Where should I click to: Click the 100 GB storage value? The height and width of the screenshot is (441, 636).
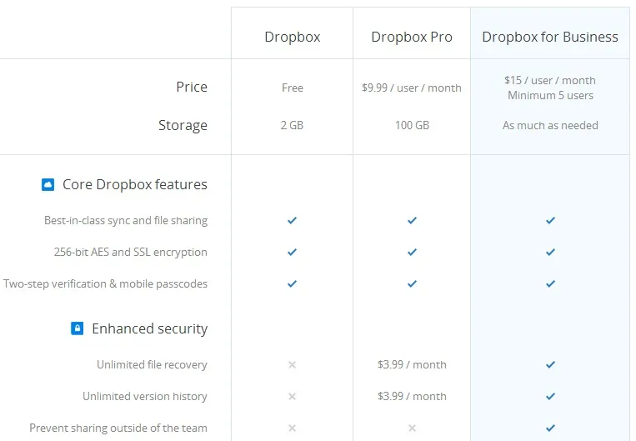412,125
